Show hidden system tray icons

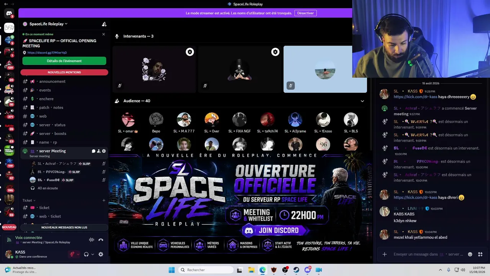(440, 270)
